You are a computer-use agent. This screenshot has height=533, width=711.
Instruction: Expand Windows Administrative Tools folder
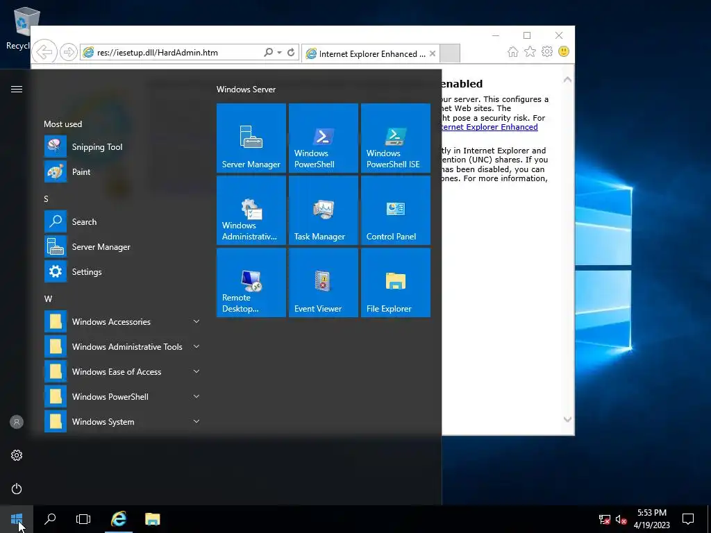click(122, 346)
